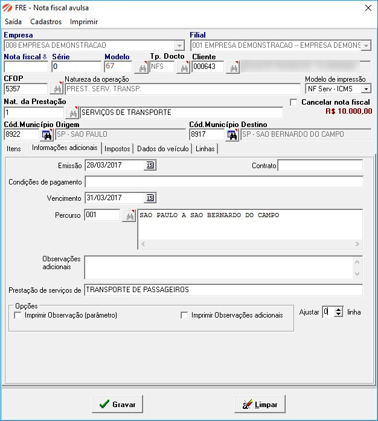Open Modelo de impressão dropdown
The width and height of the screenshot is (378, 421).
click(x=366, y=88)
